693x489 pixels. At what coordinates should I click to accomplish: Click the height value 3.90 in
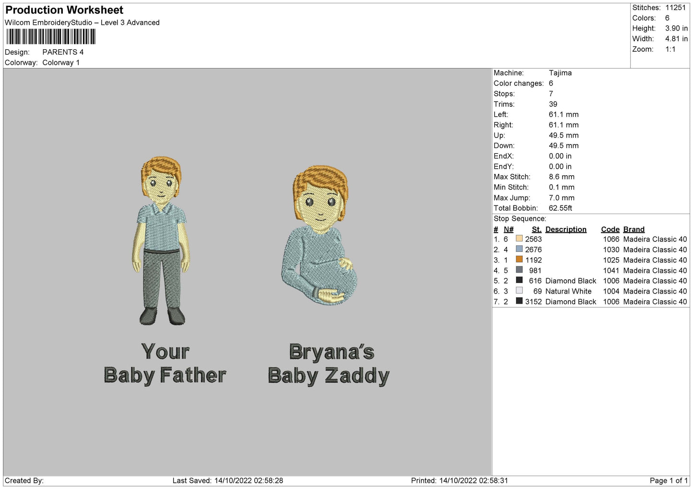point(676,28)
